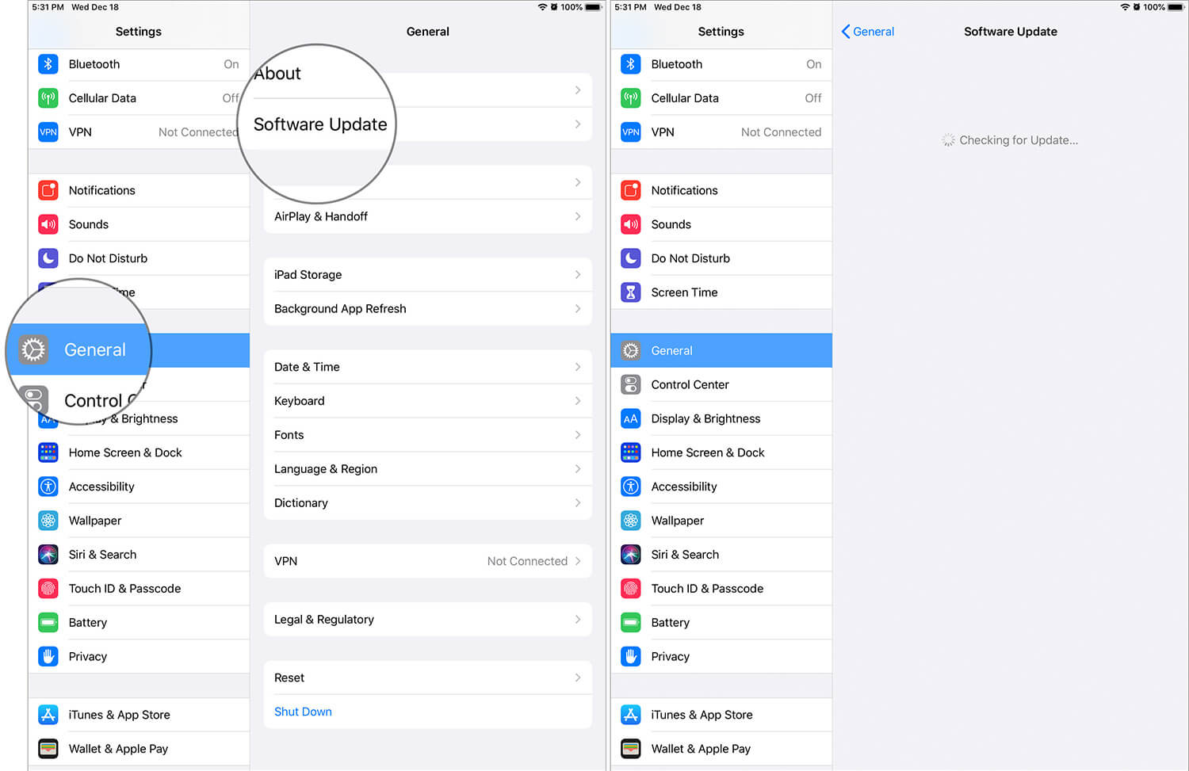Image resolution: width=1189 pixels, height=771 pixels.
Task: Tap Accessibility icon in right screenshot sidebar
Action: pyautogui.click(x=631, y=487)
